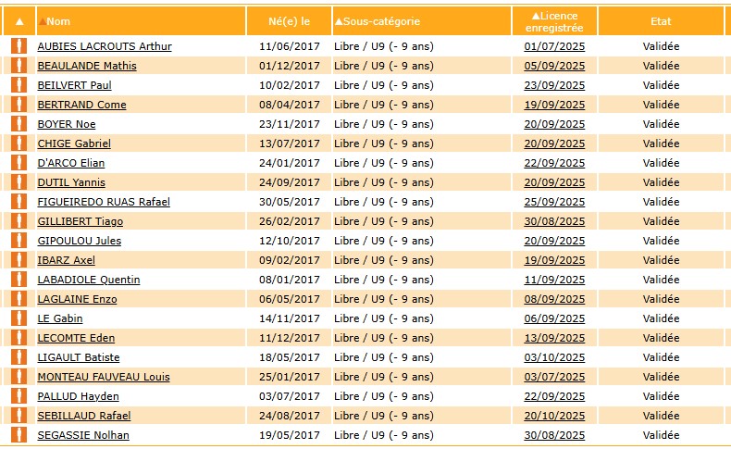Click licence date 23/09/2025 for BEILVERT Paul

tap(554, 85)
